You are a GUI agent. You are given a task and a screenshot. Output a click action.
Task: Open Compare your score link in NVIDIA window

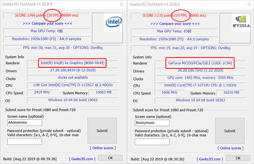coord(175,24)
